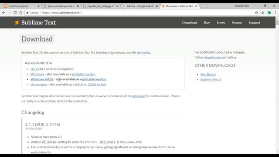The image size is (279, 157).
Task: Click the Secure padlock icon
Action: click(27, 13)
